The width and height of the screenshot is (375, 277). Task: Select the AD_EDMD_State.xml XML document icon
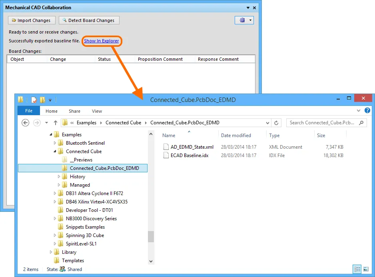pyautogui.click(x=166, y=147)
